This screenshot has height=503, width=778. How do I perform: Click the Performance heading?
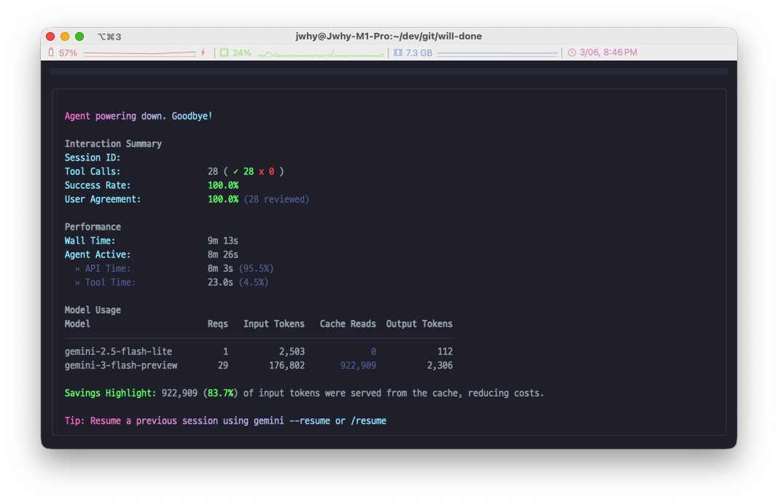pos(93,227)
